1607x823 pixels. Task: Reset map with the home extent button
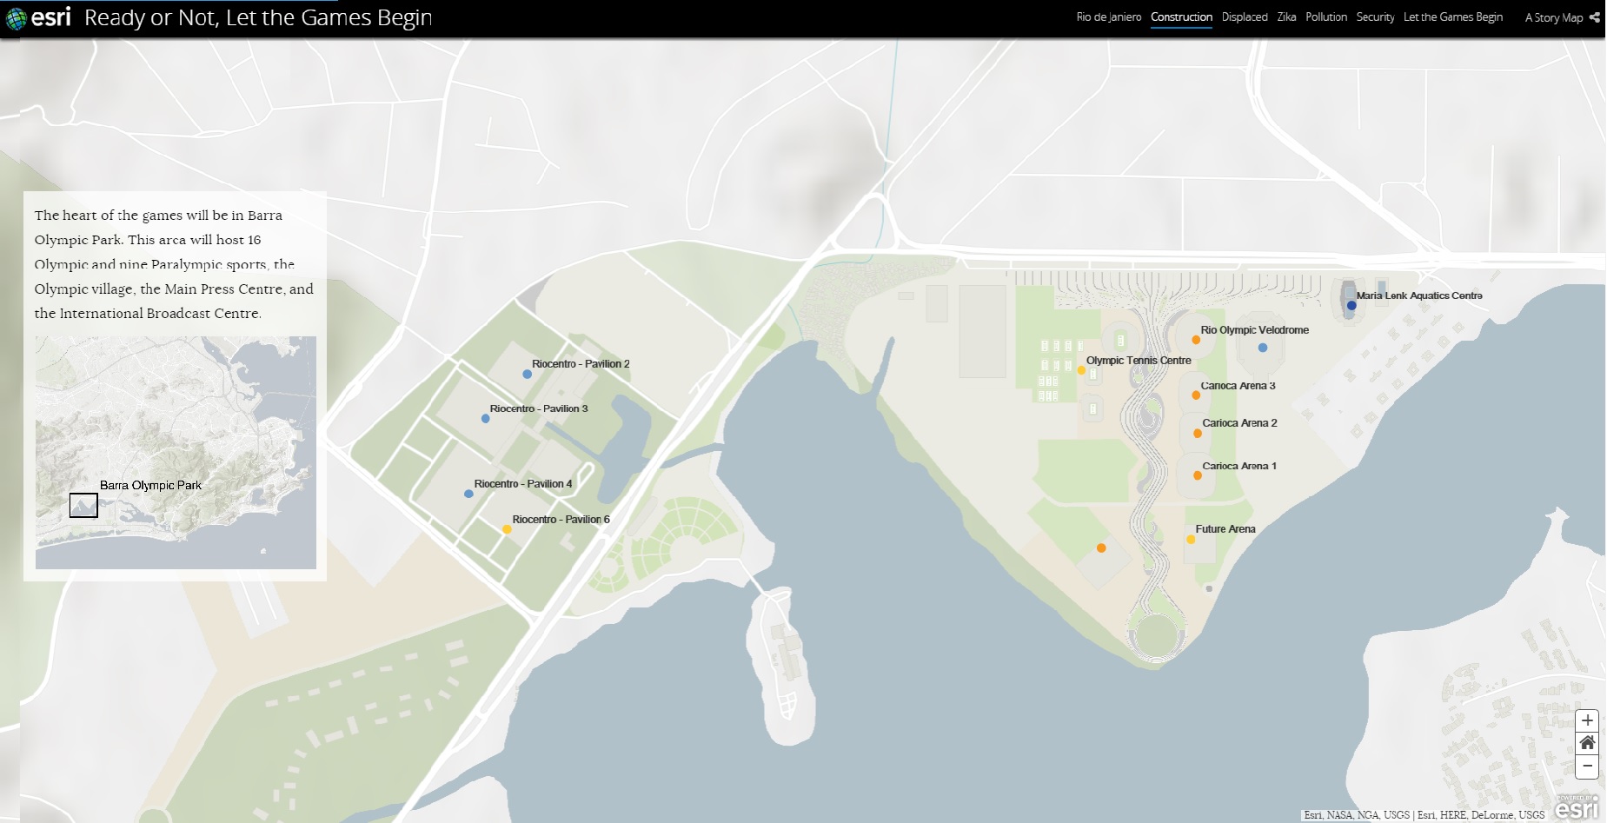coord(1587,743)
